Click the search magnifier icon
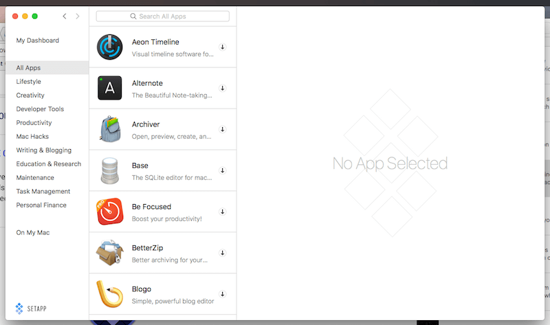The image size is (550, 325). click(133, 16)
